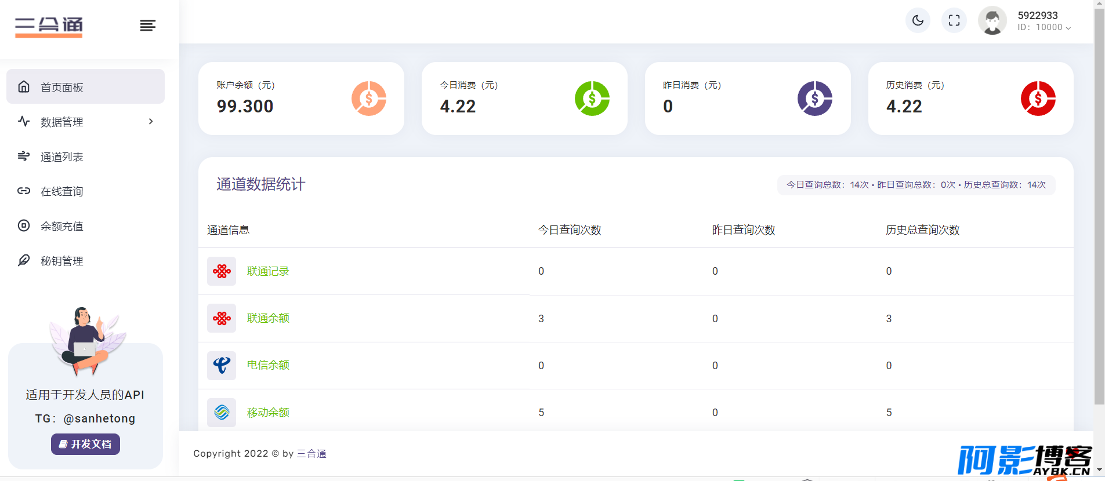This screenshot has height=481, width=1105.
Task: Click the link icon beside 在线查询
Action: point(24,191)
